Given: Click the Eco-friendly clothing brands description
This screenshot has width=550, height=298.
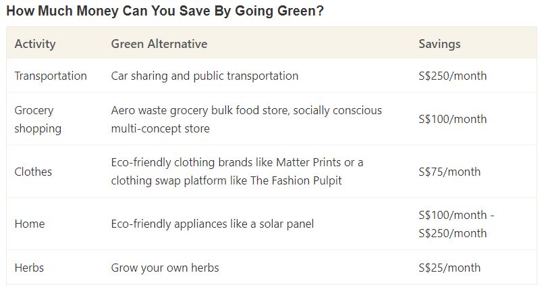Looking at the screenshot, I should [237, 163].
